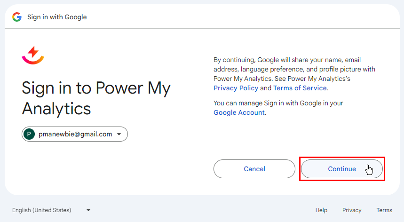Click the "Sign in with Google" header text

click(x=57, y=17)
